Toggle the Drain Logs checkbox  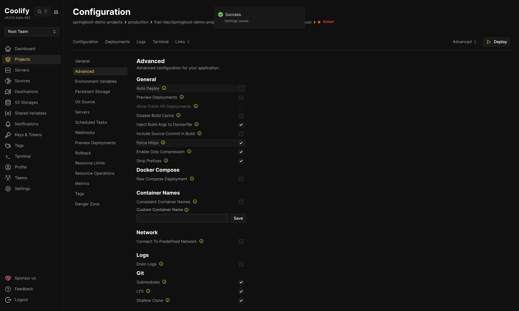click(241, 264)
